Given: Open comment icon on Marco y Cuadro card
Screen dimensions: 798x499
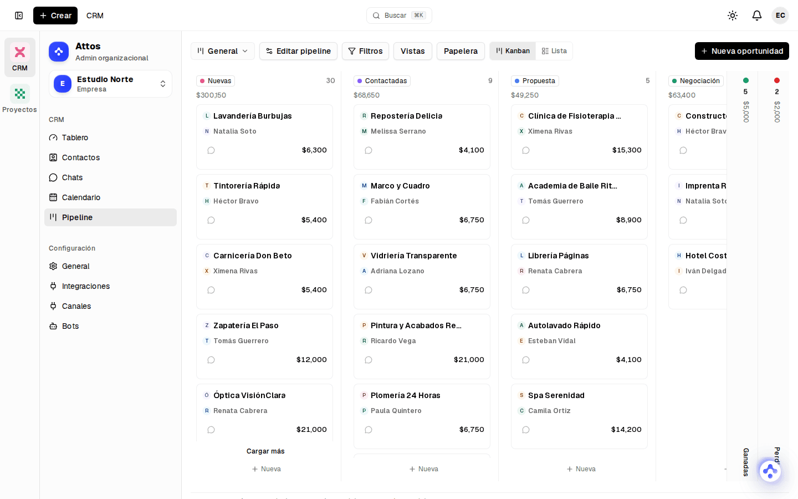Looking at the screenshot, I should [x=369, y=220].
